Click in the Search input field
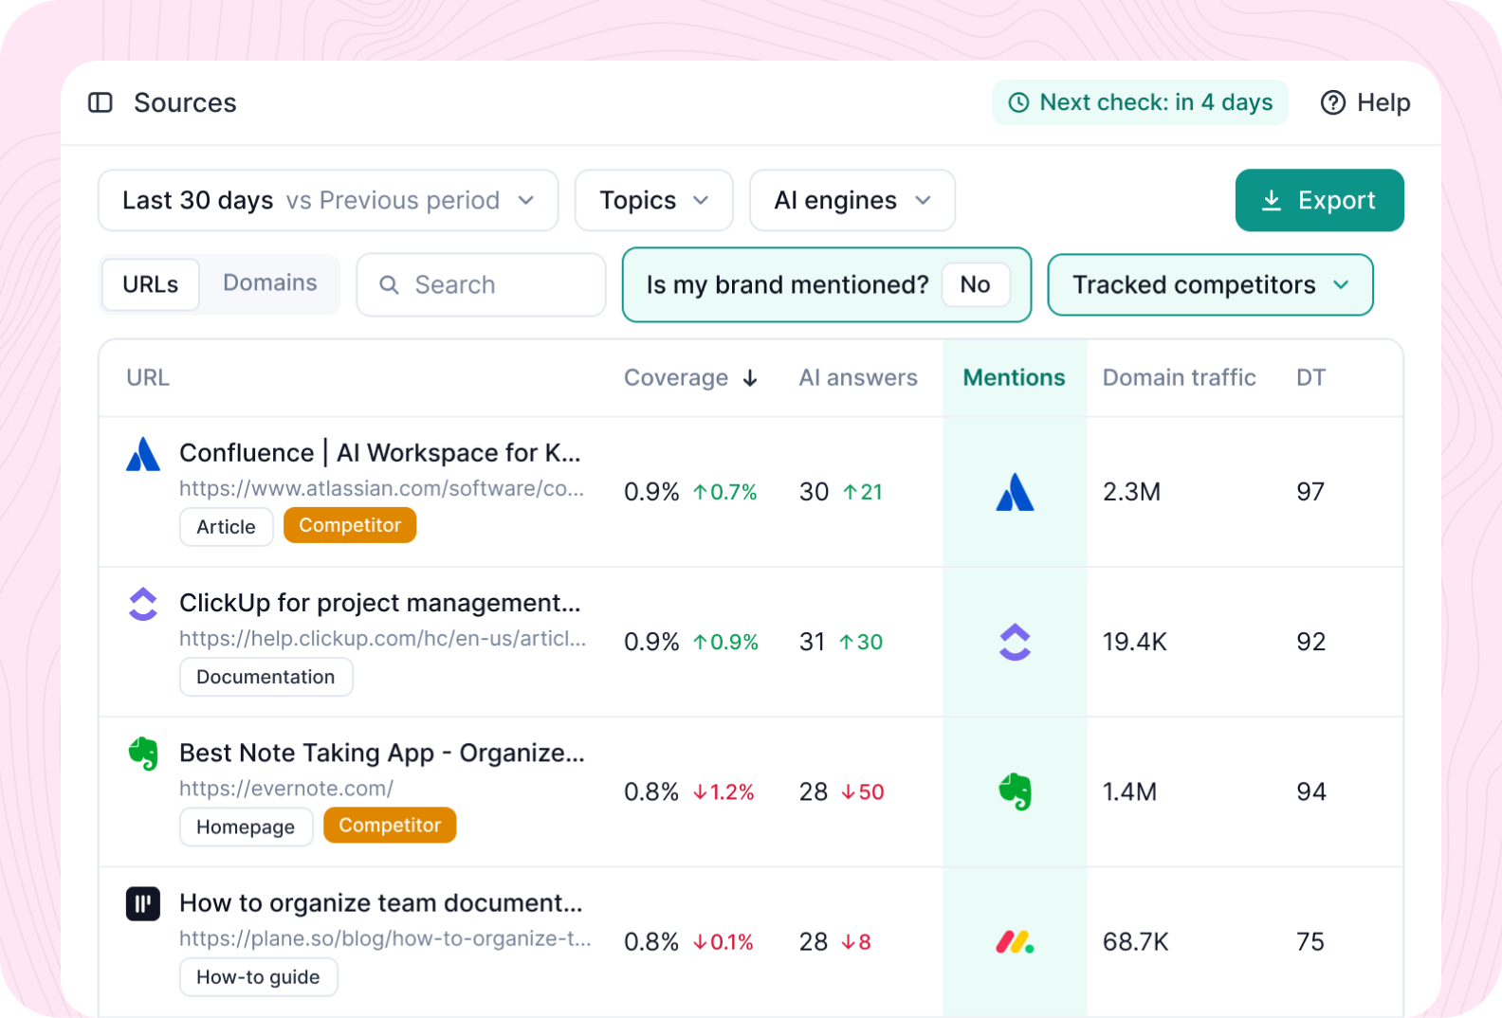This screenshot has height=1018, width=1502. point(481,284)
